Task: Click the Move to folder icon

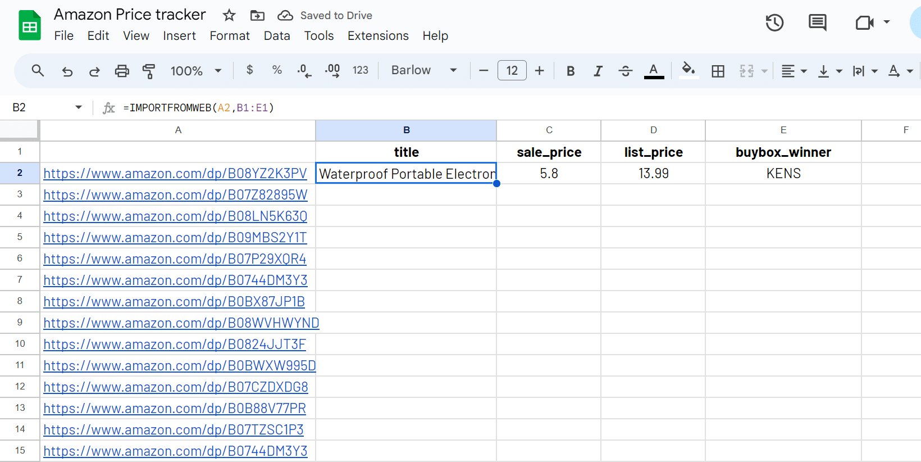Action: point(257,15)
